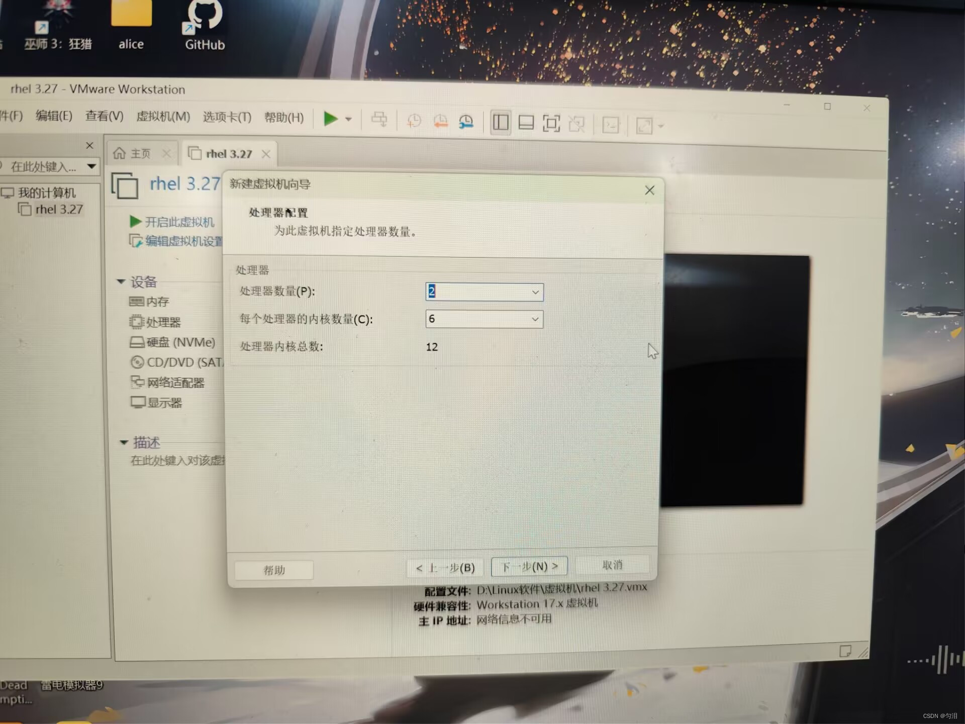Open Snapshot Manager toolbar icon
Screen dimensions: 965x724
point(466,122)
